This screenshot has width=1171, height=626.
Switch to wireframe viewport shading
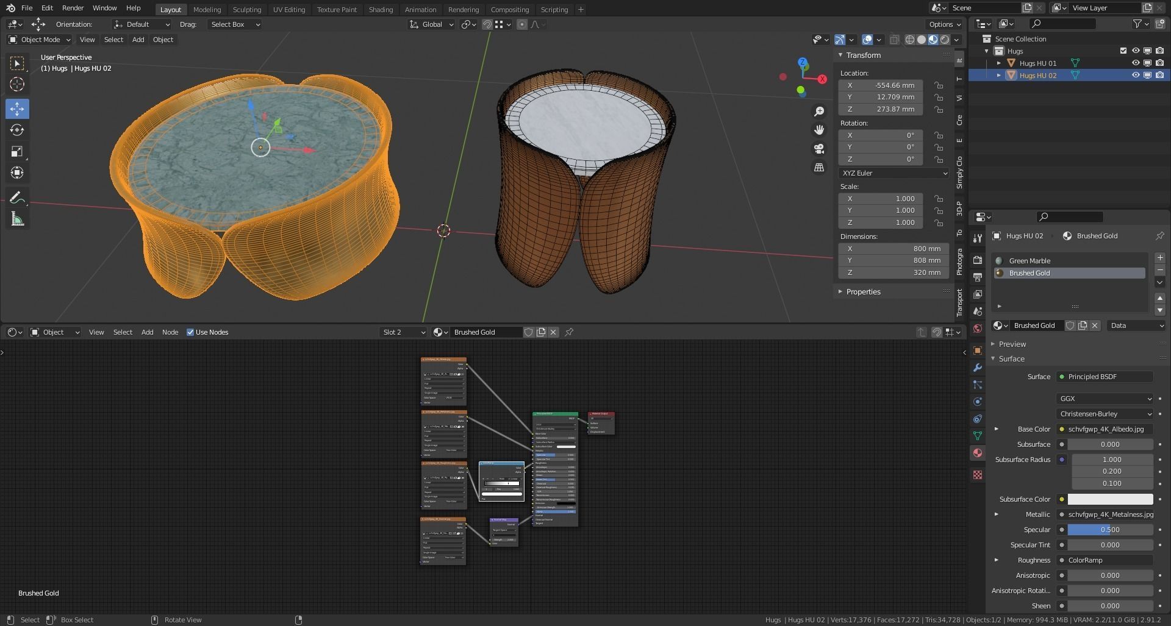coord(910,40)
